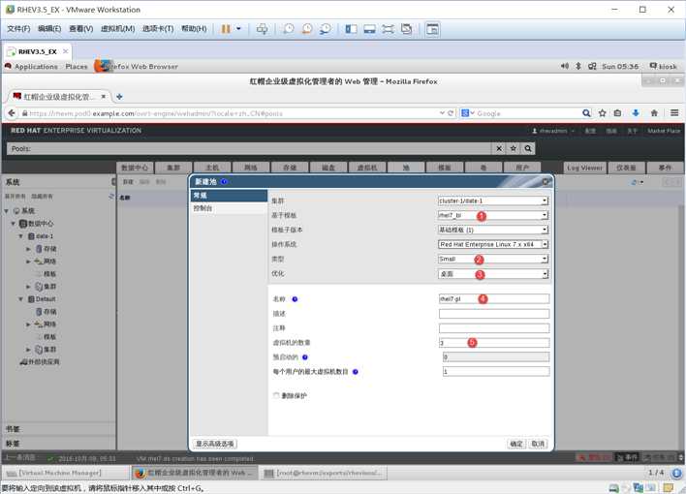This screenshot has width=686, height=494.
Task: Open the Places menu in GNOME bar
Action: (77, 67)
